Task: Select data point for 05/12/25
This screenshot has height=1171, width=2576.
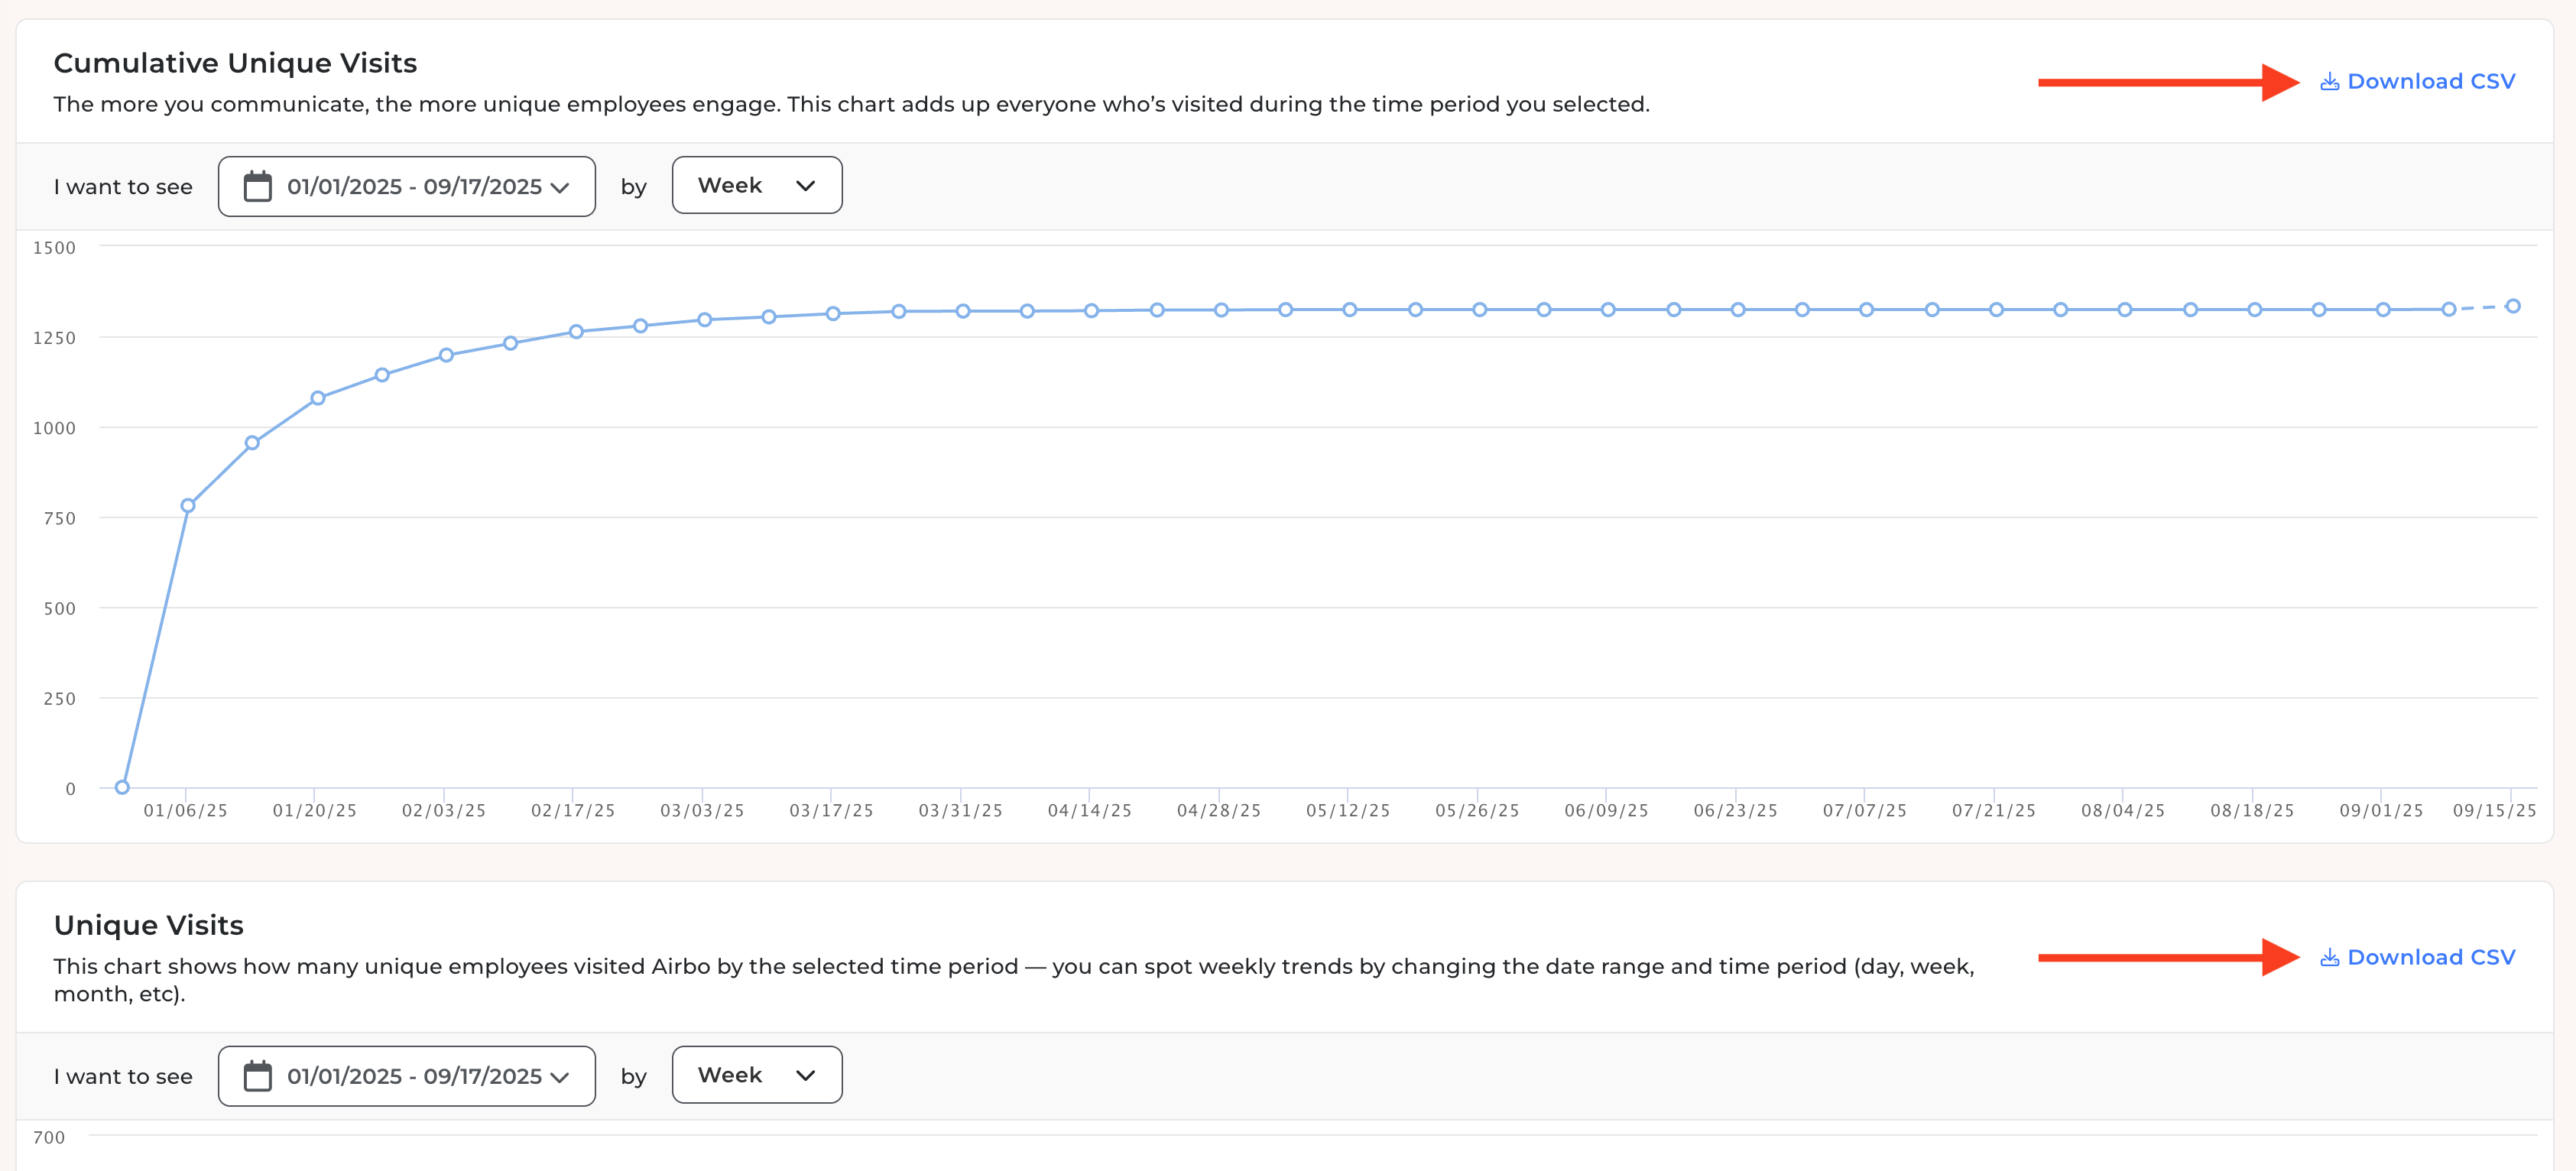Action: pyautogui.click(x=1350, y=310)
